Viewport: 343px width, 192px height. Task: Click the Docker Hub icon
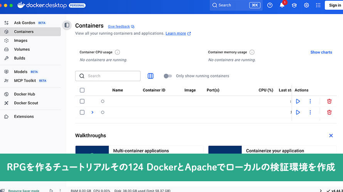(6, 94)
